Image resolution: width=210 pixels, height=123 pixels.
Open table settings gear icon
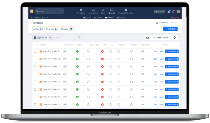coord(174,38)
